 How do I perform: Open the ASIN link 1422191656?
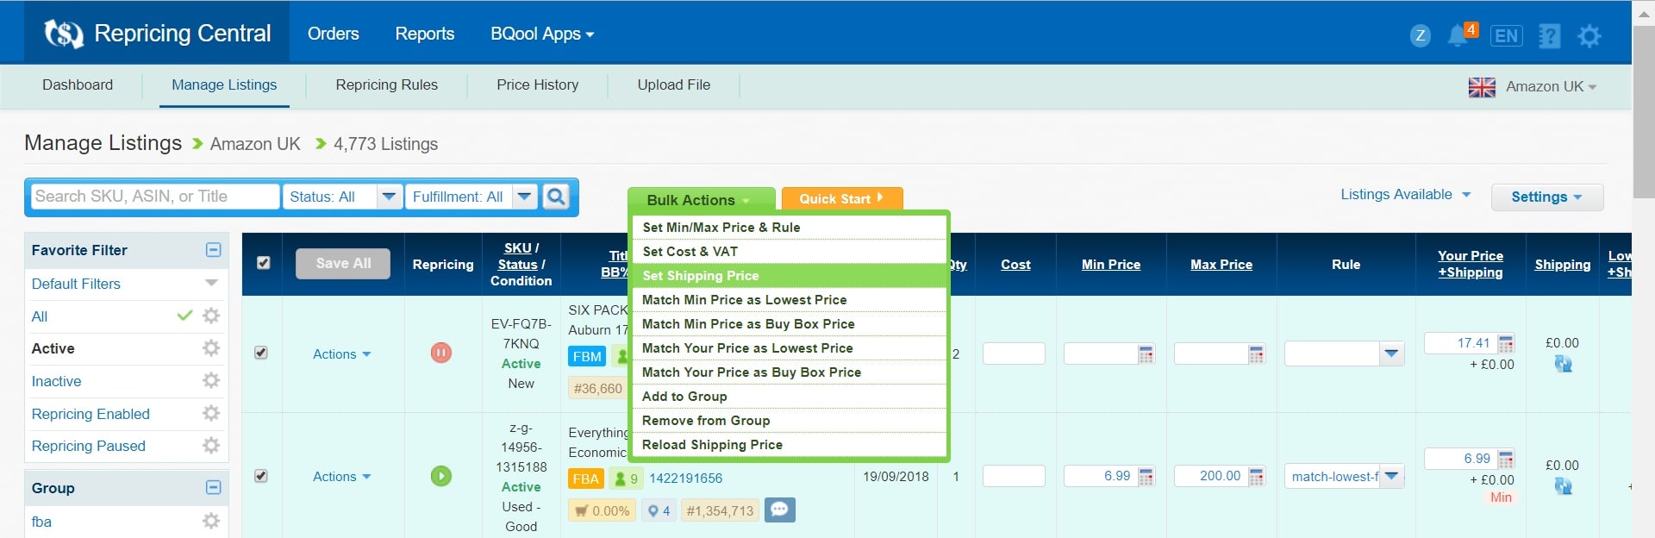coord(685,478)
